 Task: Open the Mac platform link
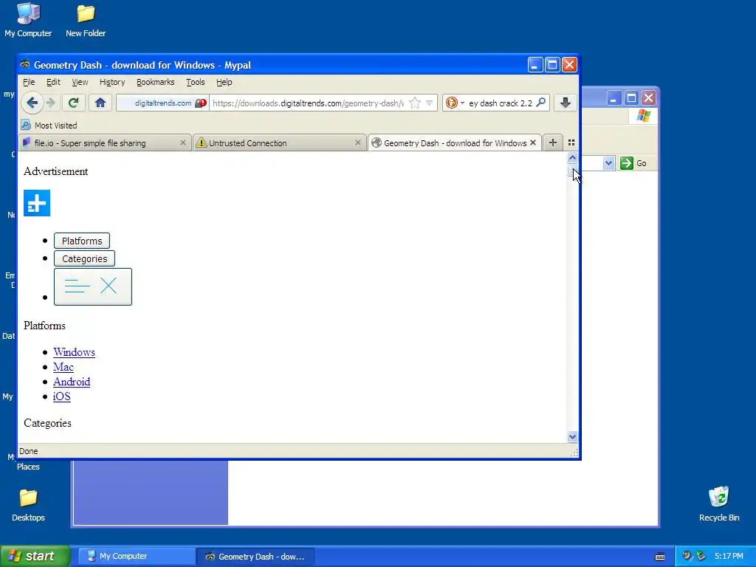click(x=63, y=368)
